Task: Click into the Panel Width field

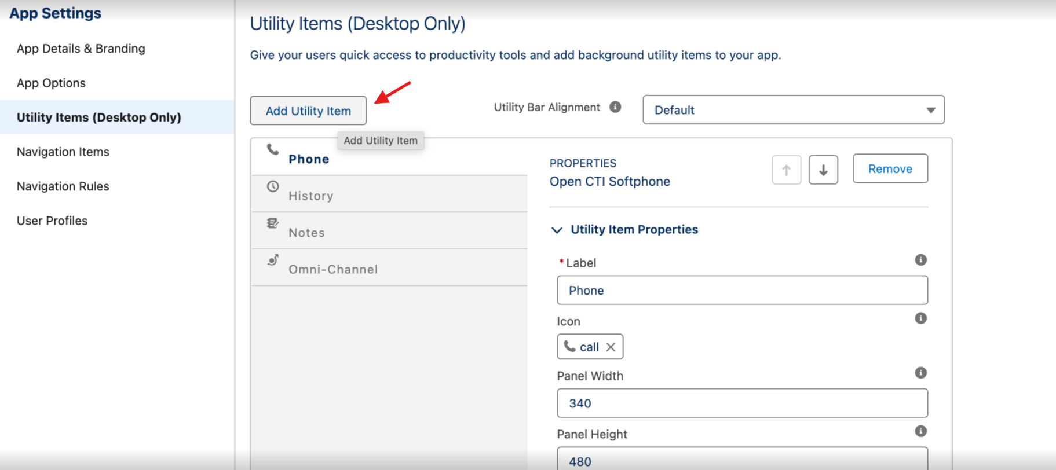Action: (742, 403)
